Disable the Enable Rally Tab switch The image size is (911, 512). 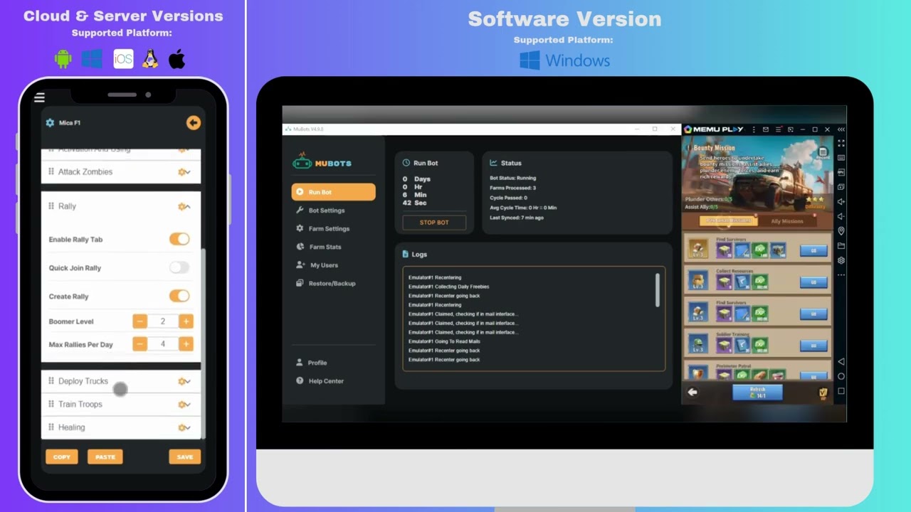179,240
